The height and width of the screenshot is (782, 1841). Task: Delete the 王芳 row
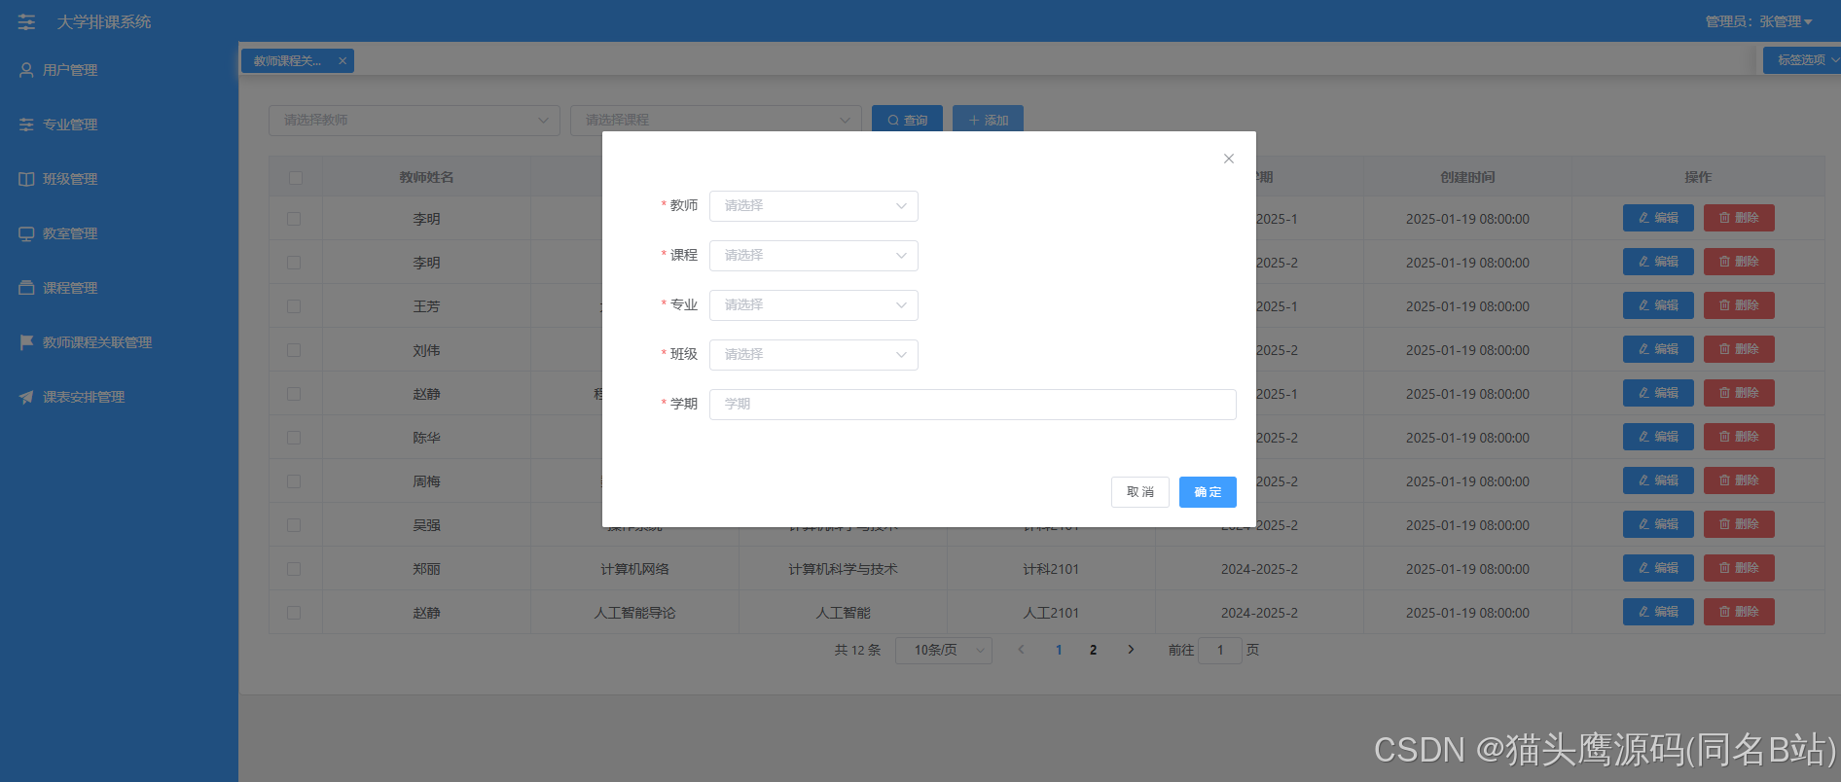coord(1739,305)
